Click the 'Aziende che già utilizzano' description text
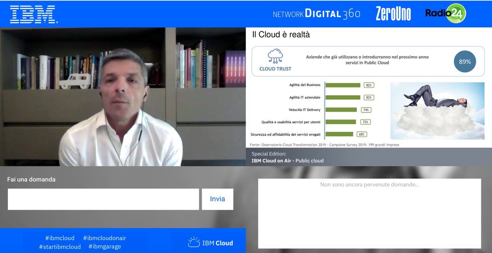The width and height of the screenshot is (492, 253). 367,60
